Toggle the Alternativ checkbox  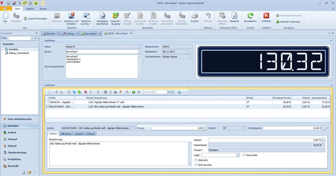(x=196, y=160)
